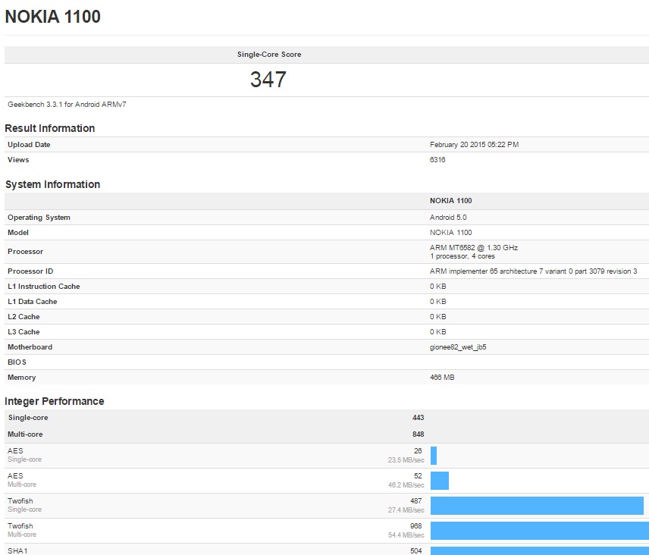Click the Model row label
649x555 pixels.
[18, 233]
